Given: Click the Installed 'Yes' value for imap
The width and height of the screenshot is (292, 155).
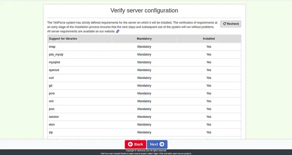Looking at the screenshot, I should click(x=209, y=47).
